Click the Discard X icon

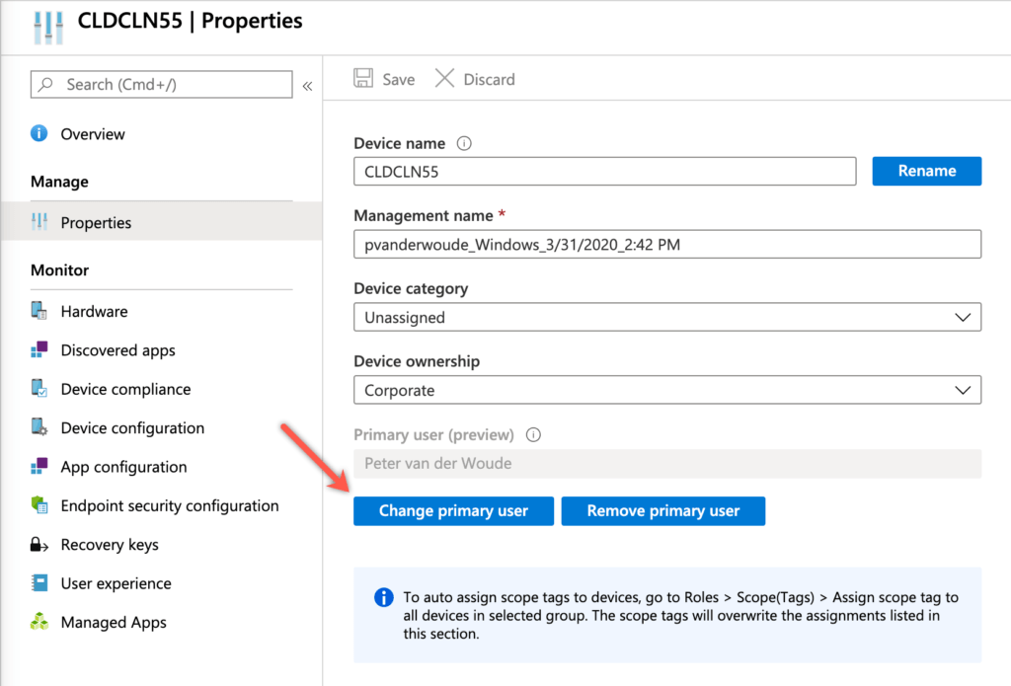pyautogui.click(x=445, y=79)
